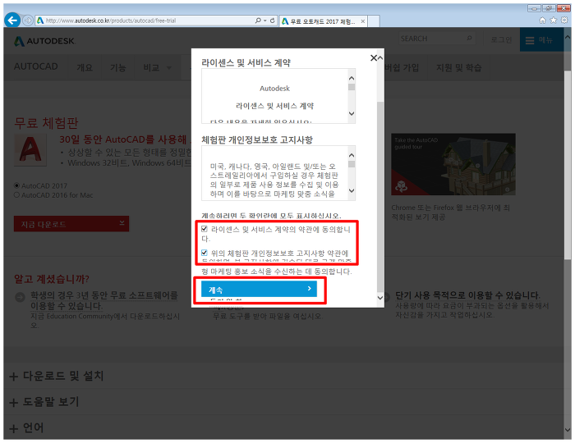This screenshot has height=443, width=575.
Task: Click the refresh icon in address bar
Action: pyautogui.click(x=272, y=21)
